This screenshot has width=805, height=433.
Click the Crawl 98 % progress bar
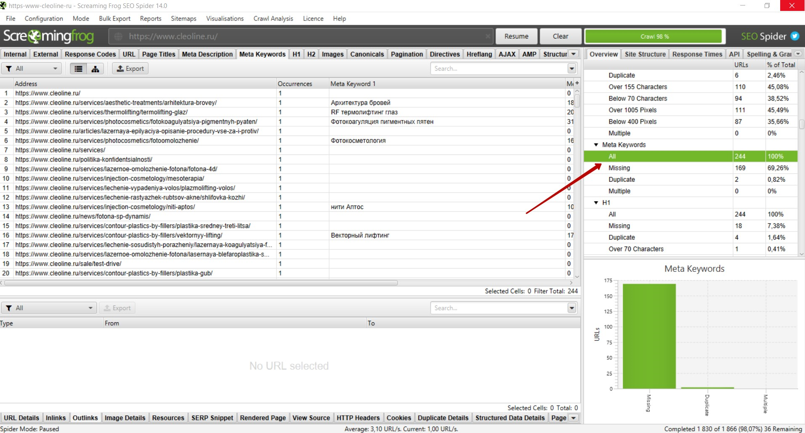[x=655, y=37]
